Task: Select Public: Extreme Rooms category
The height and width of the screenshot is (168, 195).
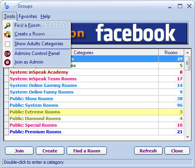Action: pyautogui.click(x=84, y=112)
